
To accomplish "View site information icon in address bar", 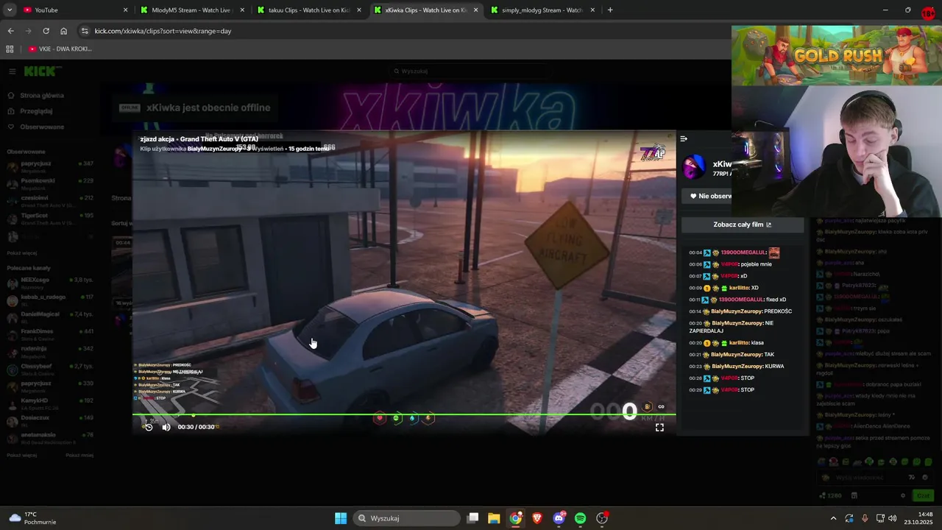I will pyautogui.click(x=85, y=31).
